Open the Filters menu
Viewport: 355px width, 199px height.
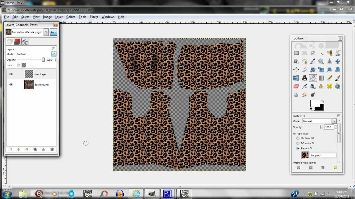(x=94, y=17)
